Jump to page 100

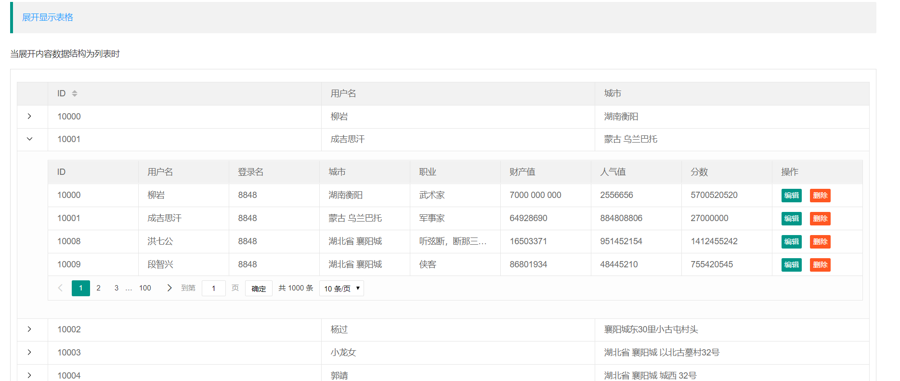click(145, 288)
